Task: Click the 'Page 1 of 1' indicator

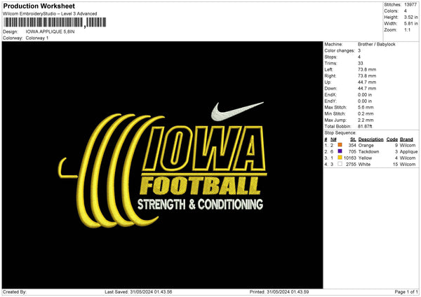Action: [406, 292]
